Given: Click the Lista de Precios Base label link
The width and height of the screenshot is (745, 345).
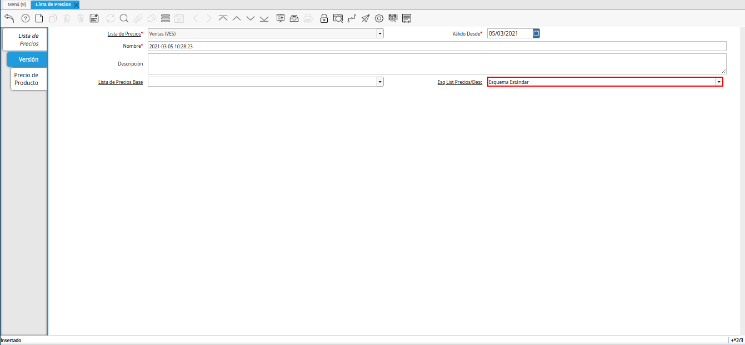Looking at the screenshot, I should tap(120, 82).
